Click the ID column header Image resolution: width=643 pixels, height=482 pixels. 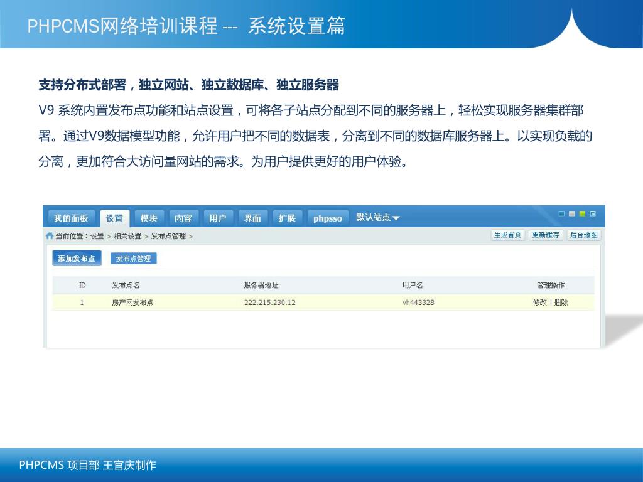click(x=82, y=286)
